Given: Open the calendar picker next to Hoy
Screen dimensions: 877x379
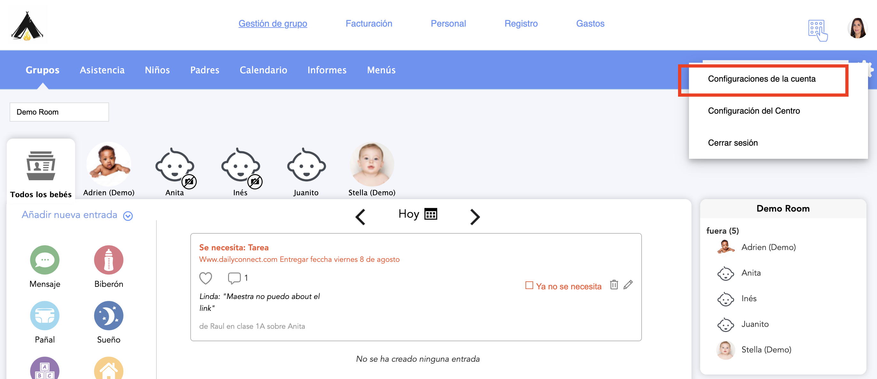Looking at the screenshot, I should [x=431, y=214].
